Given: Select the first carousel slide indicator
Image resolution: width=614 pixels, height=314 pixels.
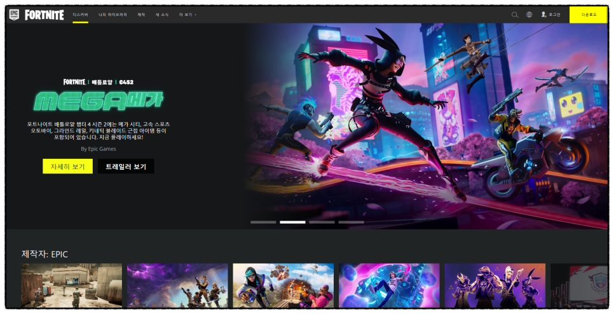Looking at the screenshot, I should [x=263, y=222].
